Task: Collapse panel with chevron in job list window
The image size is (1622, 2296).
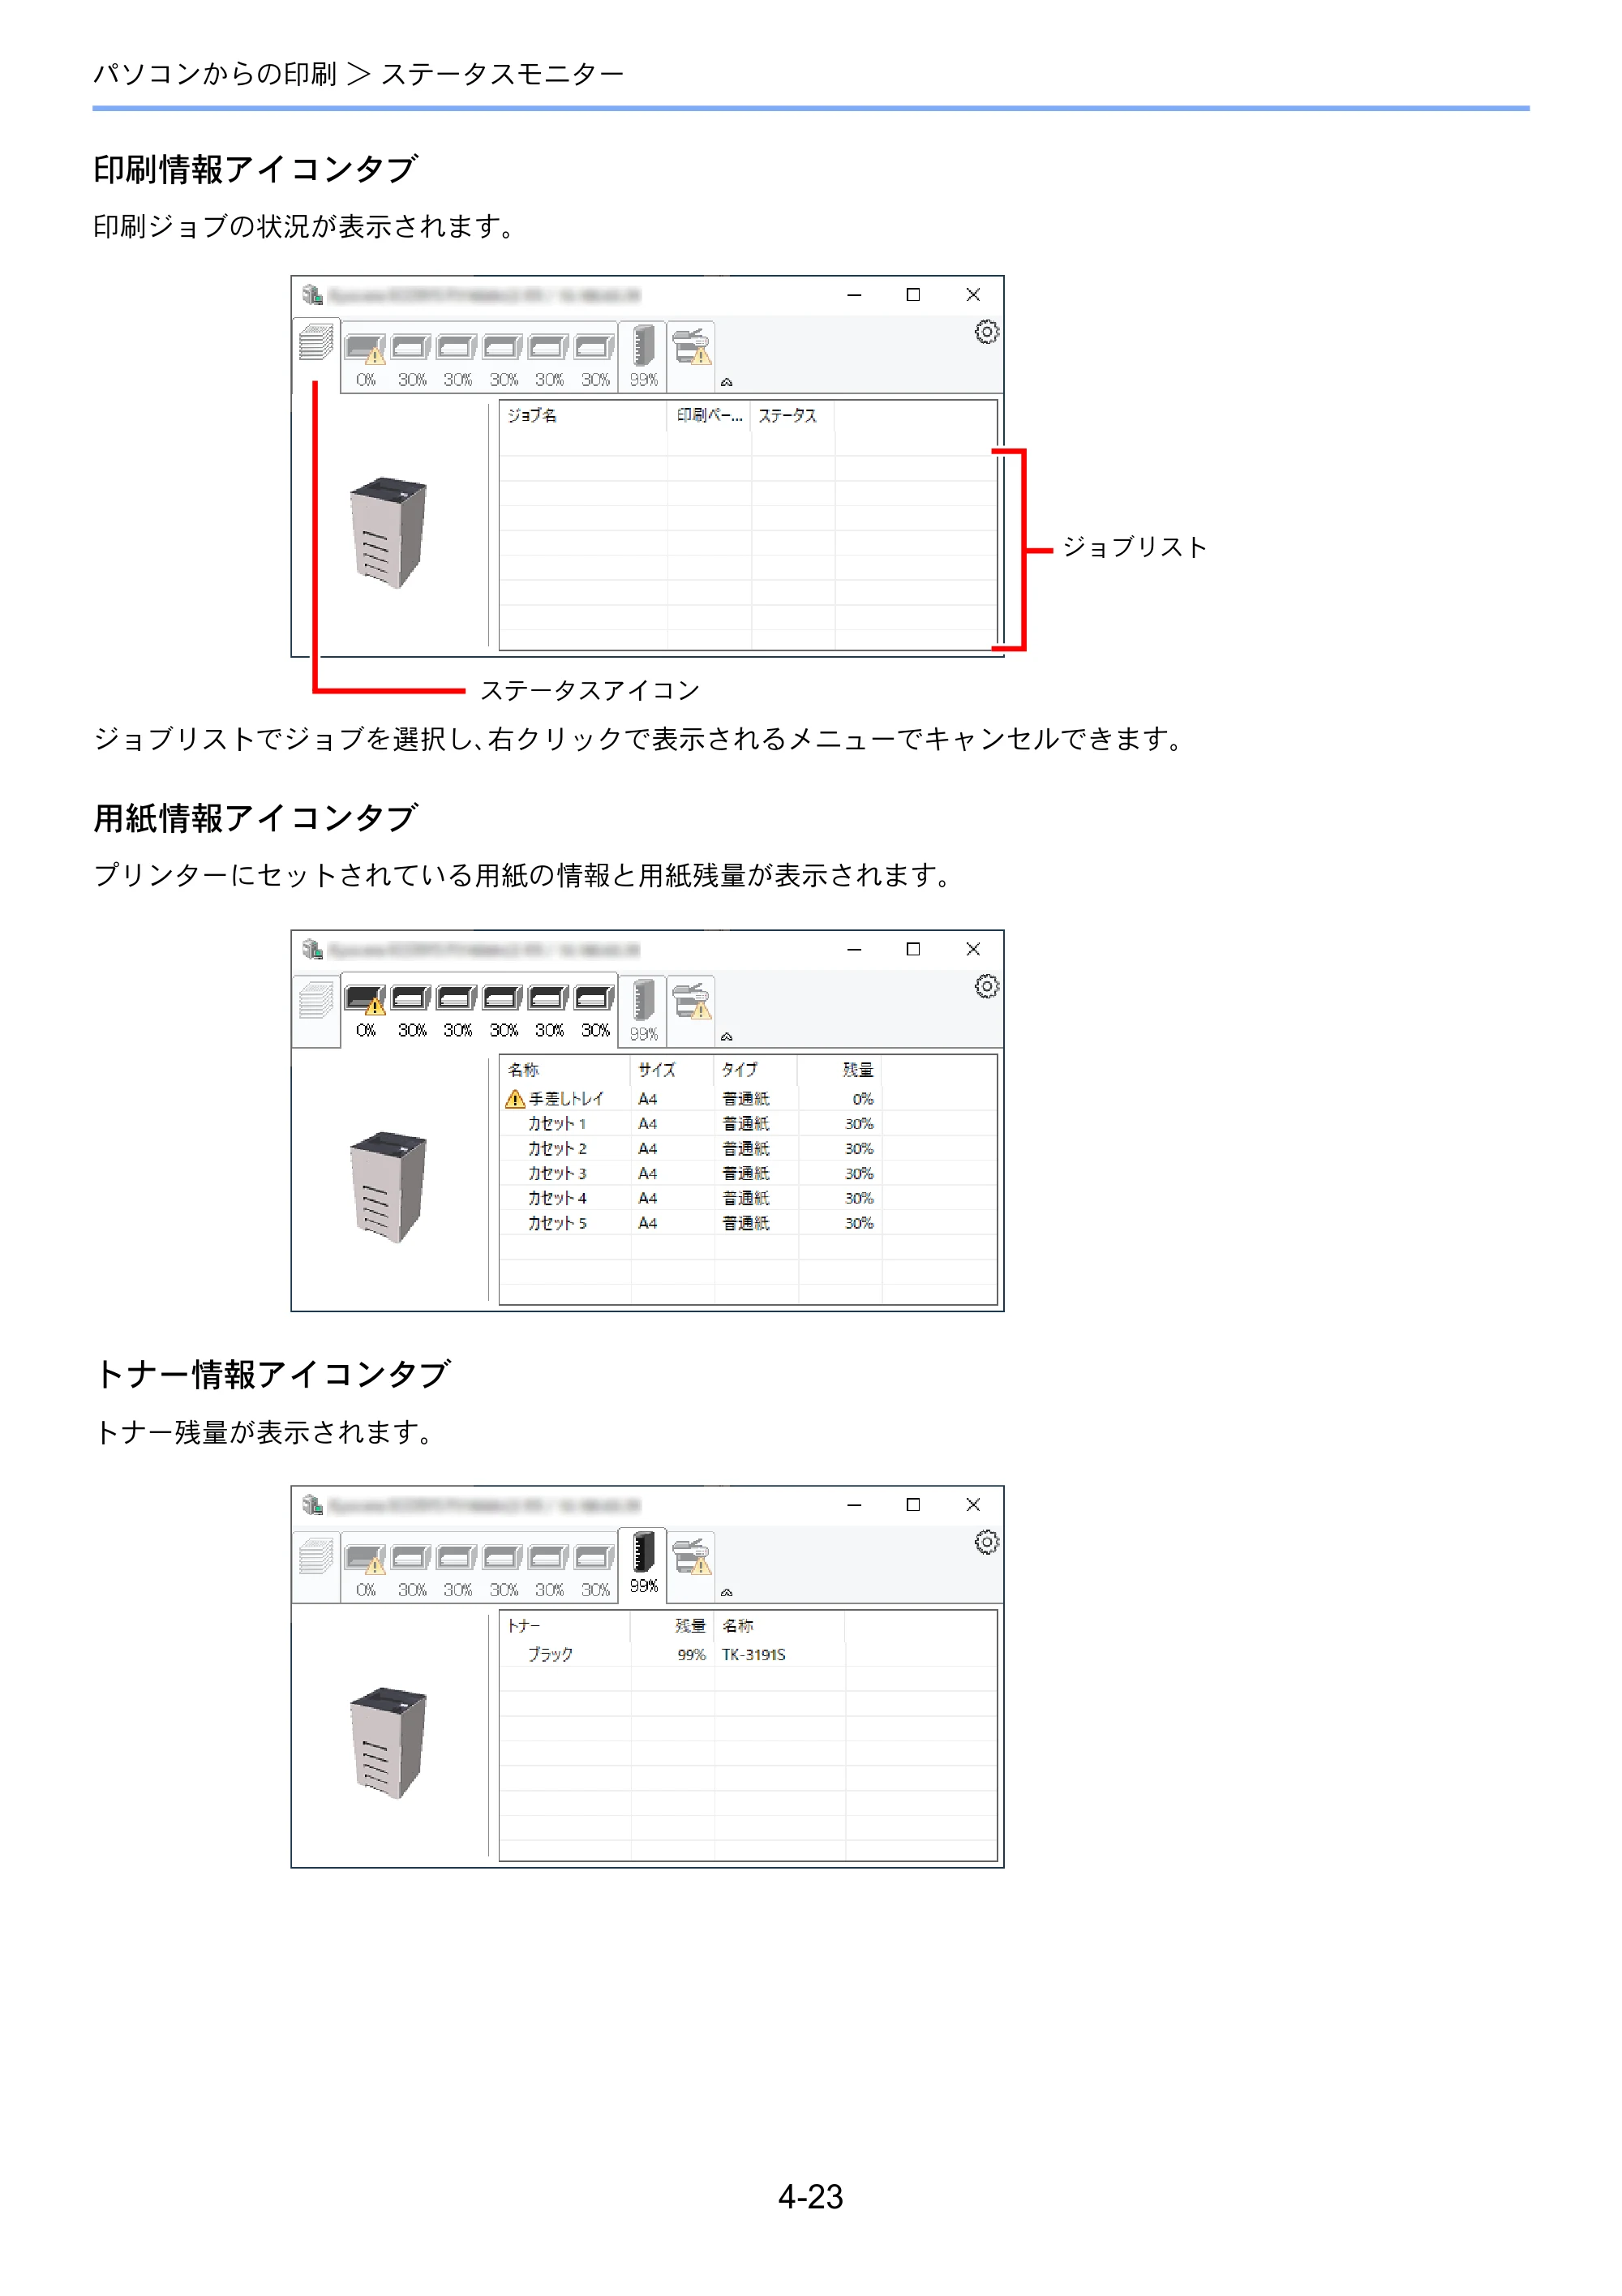Action: click(727, 382)
